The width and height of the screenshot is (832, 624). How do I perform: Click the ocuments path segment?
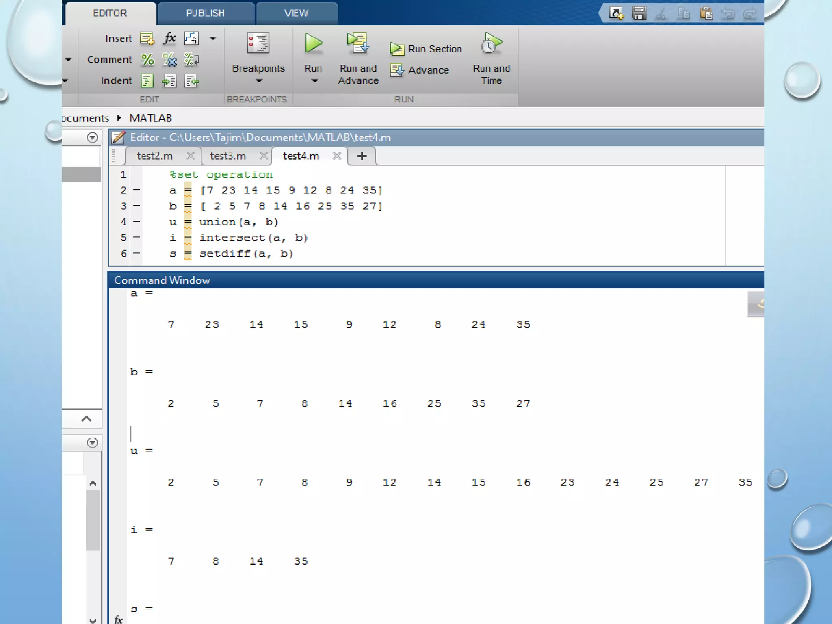pos(86,118)
